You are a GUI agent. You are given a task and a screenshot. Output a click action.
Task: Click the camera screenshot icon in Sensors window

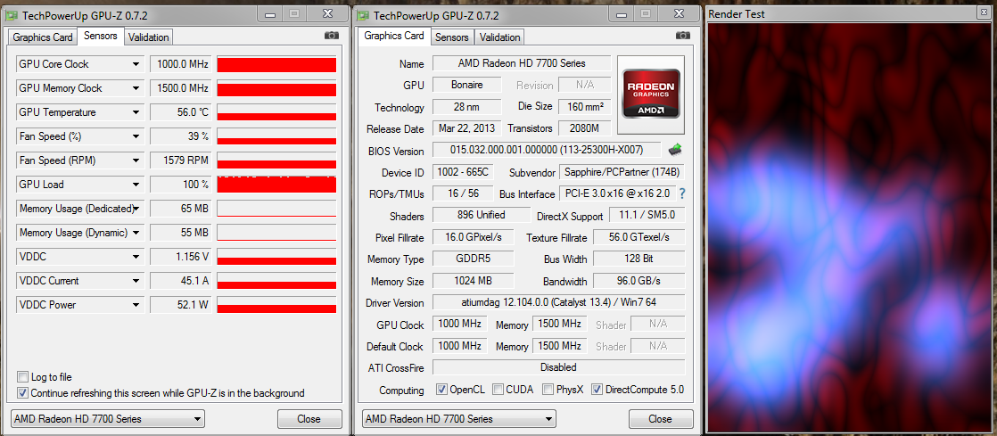pyautogui.click(x=331, y=36)
